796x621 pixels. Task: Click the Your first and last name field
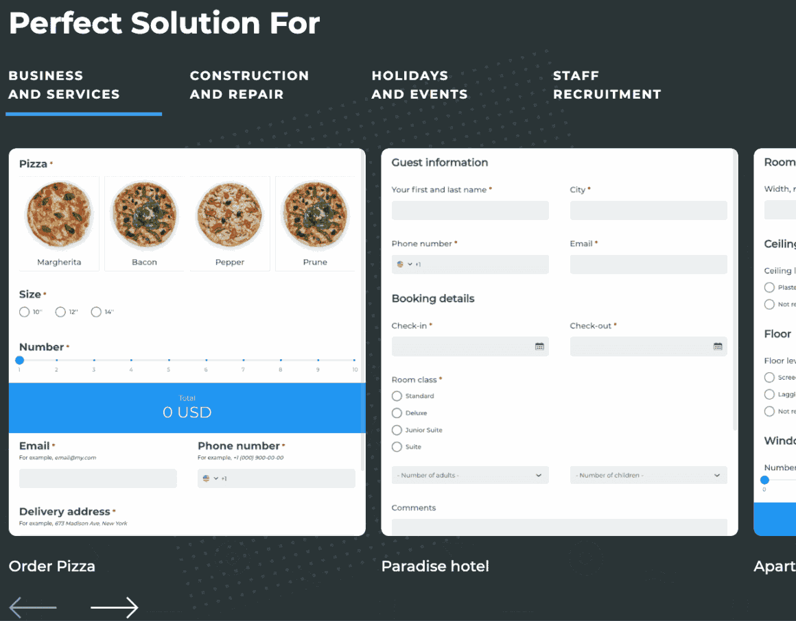(470, 210)
